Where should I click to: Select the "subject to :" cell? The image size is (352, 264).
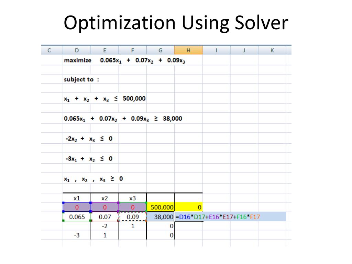point(81,79)
